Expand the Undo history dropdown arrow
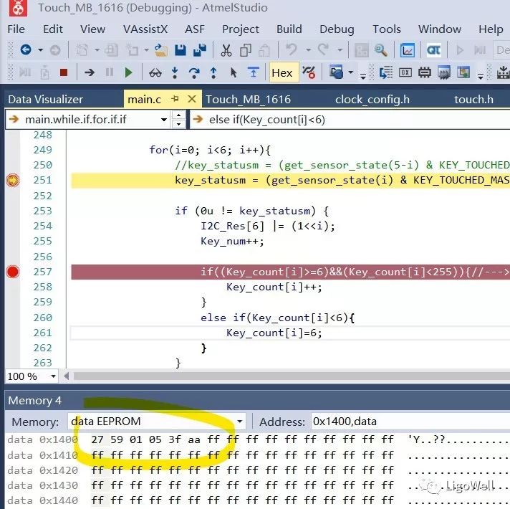Screen dimensions: 510x509 pos(308,50)
